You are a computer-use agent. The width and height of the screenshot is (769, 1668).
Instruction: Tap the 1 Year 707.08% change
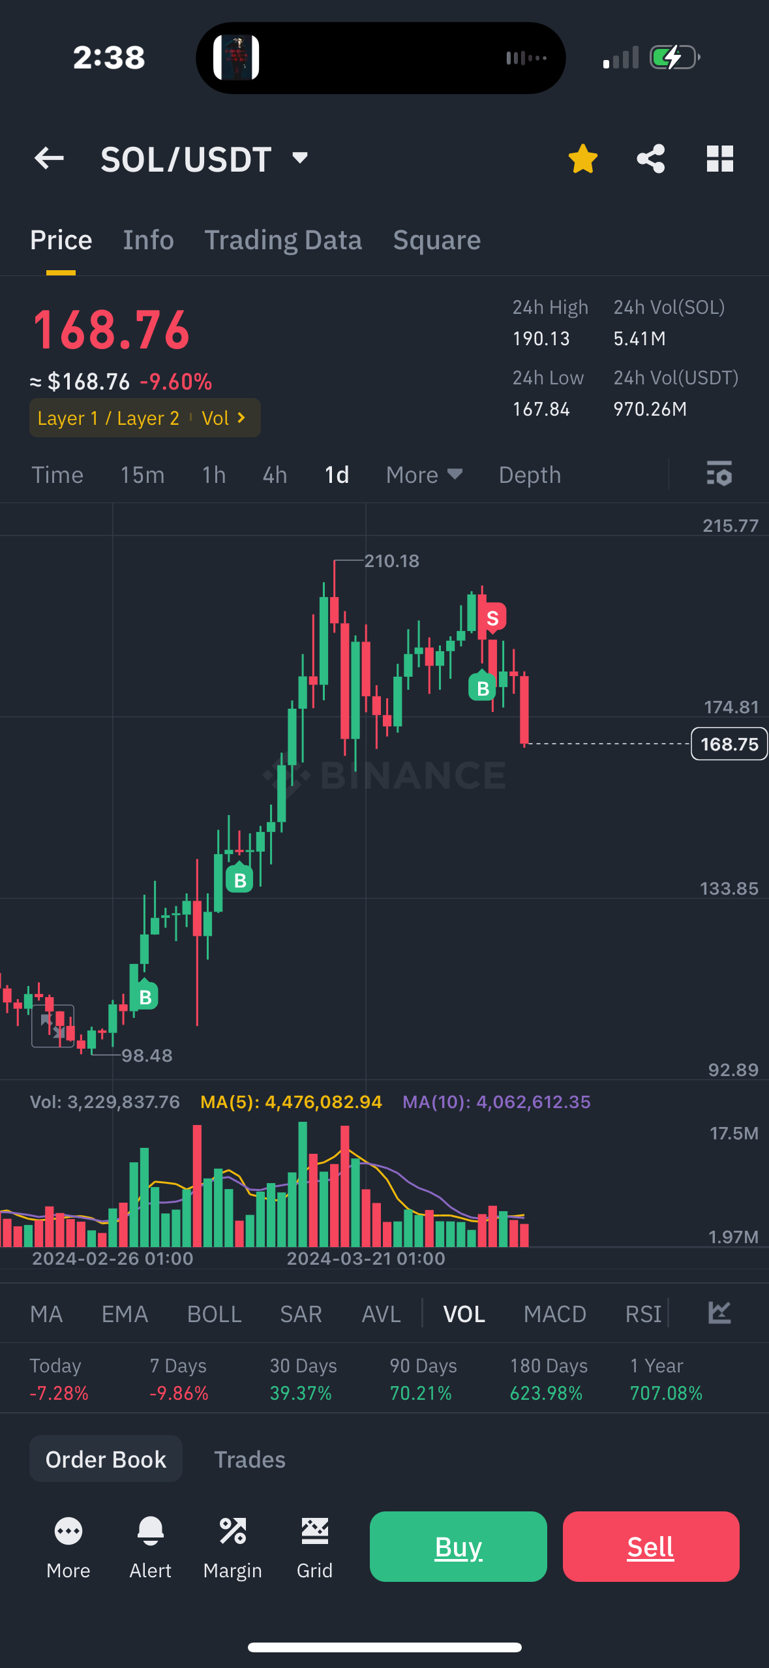coord(666,1379)
